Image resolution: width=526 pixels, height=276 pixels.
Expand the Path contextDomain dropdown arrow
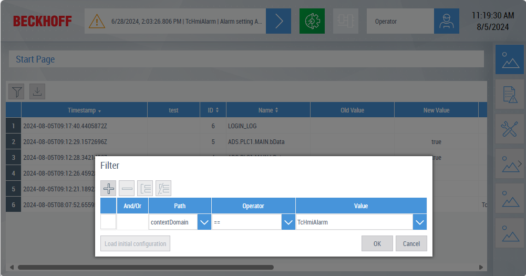[x=204, y=222]
